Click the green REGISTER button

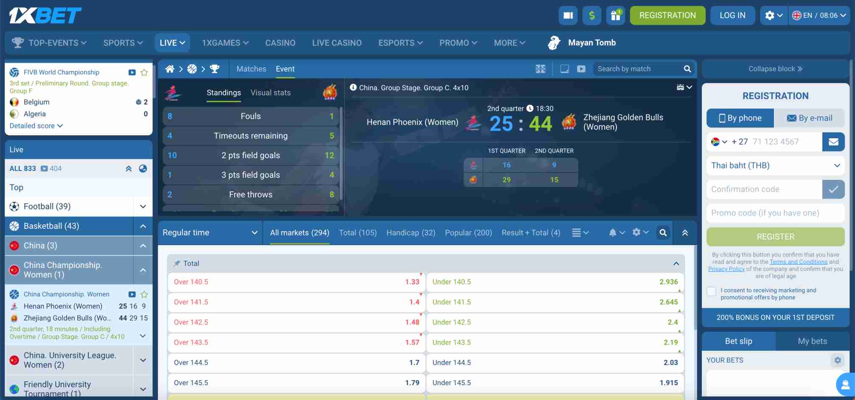(775, 237)
